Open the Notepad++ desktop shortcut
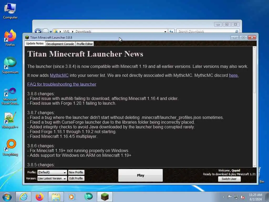 click(10, 120)
